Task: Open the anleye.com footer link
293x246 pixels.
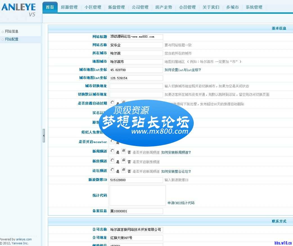Action: pos(24,239)
